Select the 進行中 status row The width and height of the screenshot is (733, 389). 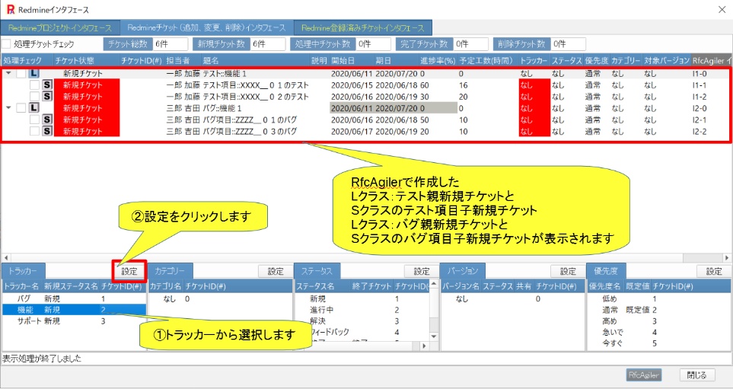coord(362,310)
